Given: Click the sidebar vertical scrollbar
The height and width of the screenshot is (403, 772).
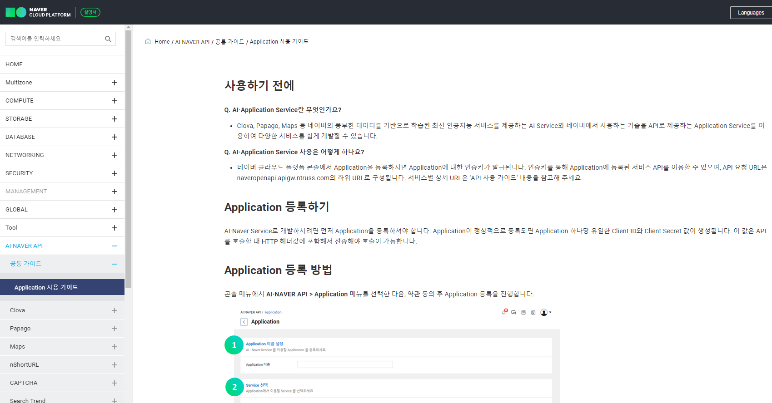Looking at the screenshot, I should click(128, 159).
